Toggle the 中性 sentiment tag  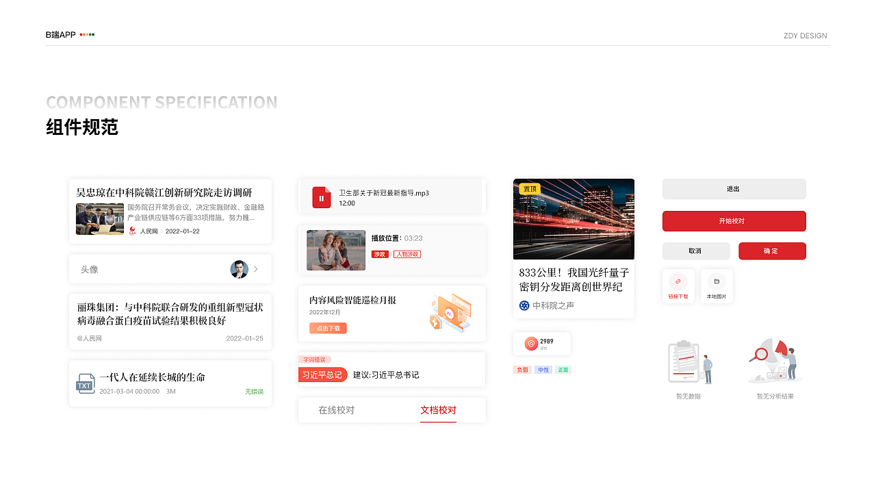point(543,369)
